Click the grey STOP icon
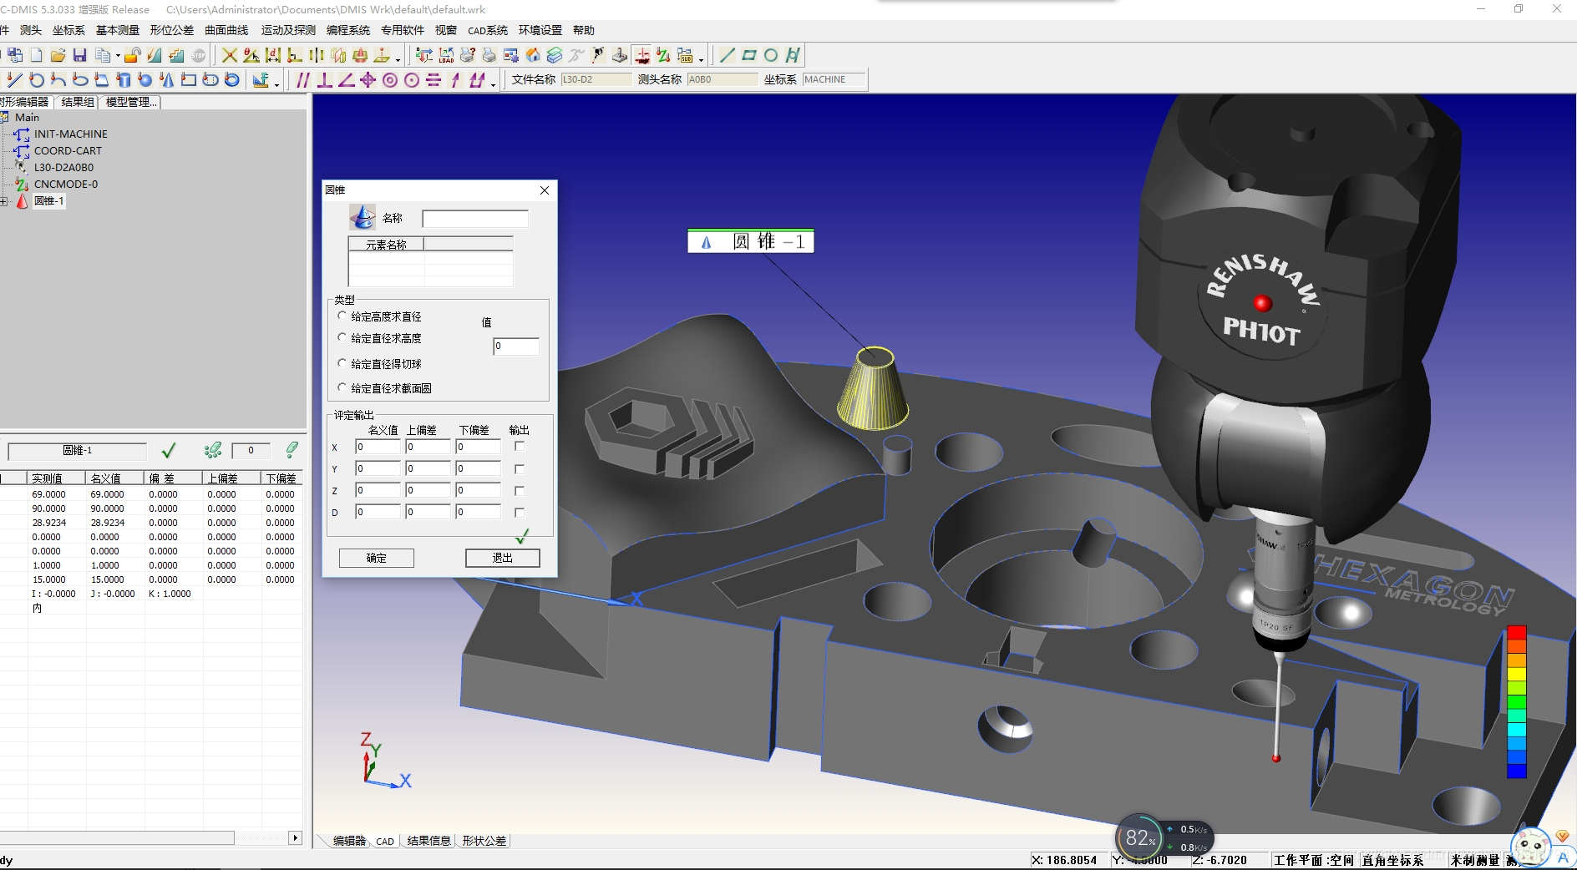Screen dimensions: 1577x870 pyautogui.click(x=198, y=55)
